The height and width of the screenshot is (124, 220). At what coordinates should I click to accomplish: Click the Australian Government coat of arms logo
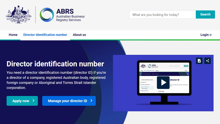[18, 15]
